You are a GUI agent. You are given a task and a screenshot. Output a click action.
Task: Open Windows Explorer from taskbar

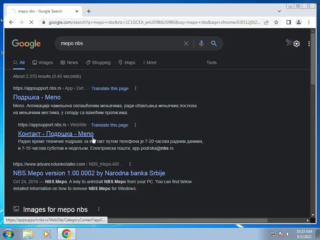coord(28,234)
